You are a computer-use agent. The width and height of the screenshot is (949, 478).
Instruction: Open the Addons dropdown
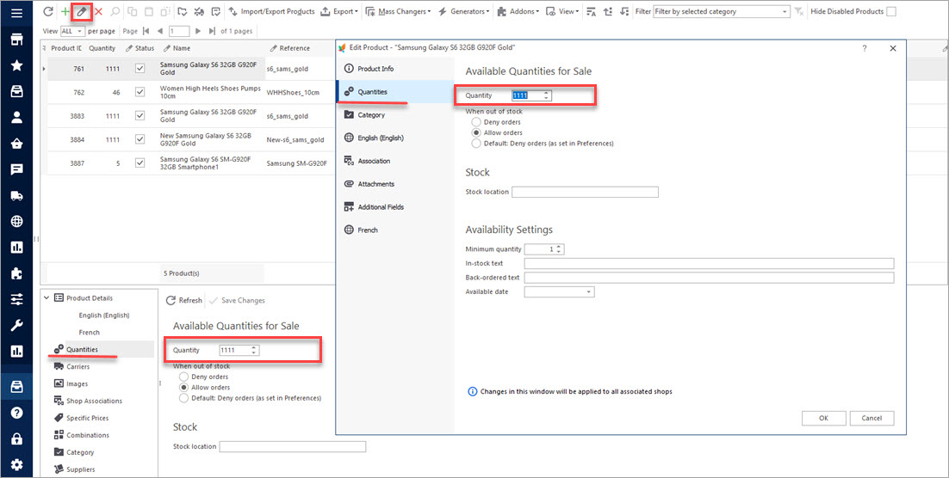pos(518,11)
